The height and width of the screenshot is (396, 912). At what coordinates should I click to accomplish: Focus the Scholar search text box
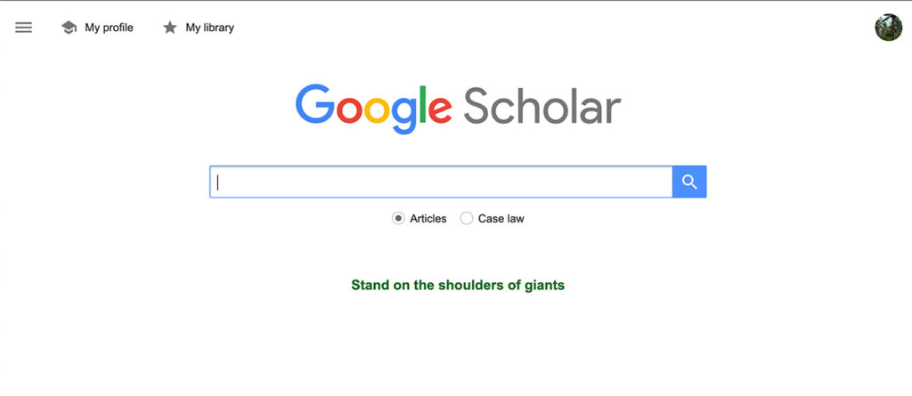441,182
